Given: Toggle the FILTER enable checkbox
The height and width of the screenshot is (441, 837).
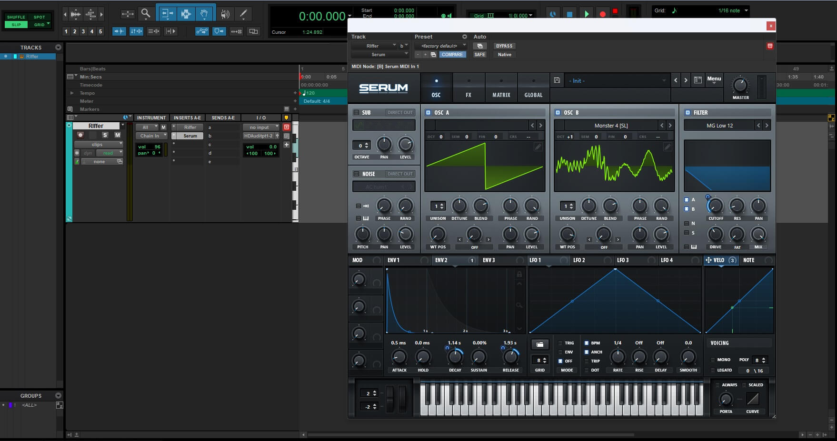Looking at the screenshot, I should point(687,113).
